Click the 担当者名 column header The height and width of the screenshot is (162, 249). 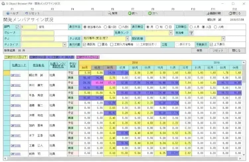coord(39,65)
